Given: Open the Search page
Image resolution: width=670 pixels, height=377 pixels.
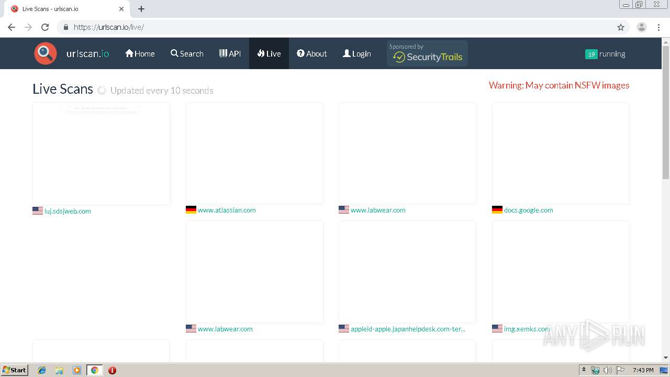Looking at the screenshot, I should pyautogui.click(x=187, y=53).
